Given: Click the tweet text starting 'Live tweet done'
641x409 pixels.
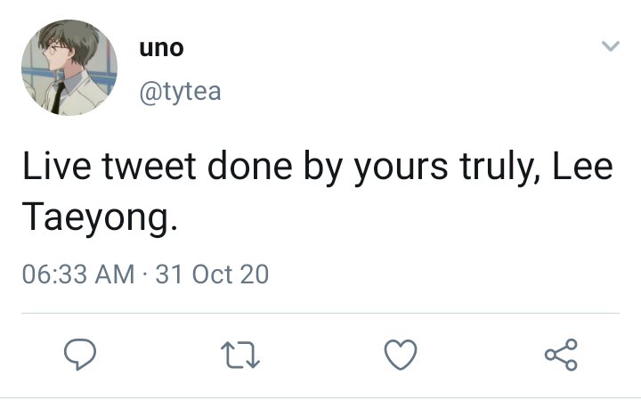Looking at the screenshot, I should click(x=318, y=192).
